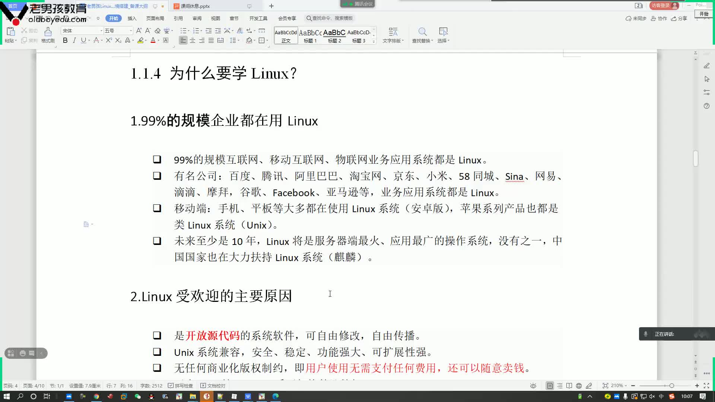This screenshot has height=402, width=715.
Task: Toggle Subscript formatting
Action: click(x=118, y=40)
